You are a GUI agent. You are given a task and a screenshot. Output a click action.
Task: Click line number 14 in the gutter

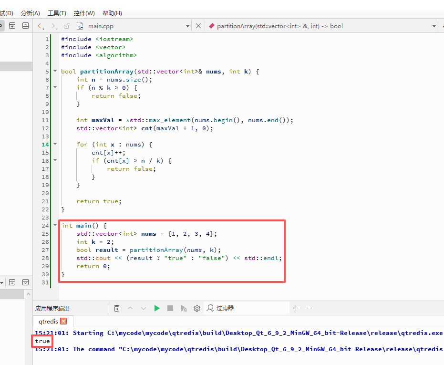pos(45,145)
